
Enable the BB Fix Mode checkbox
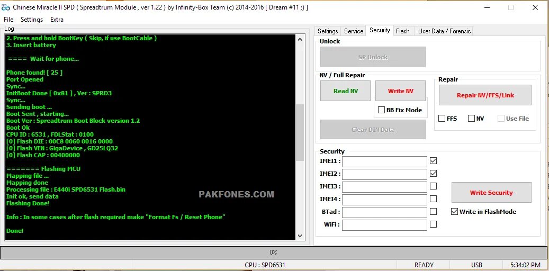[381, 110]
